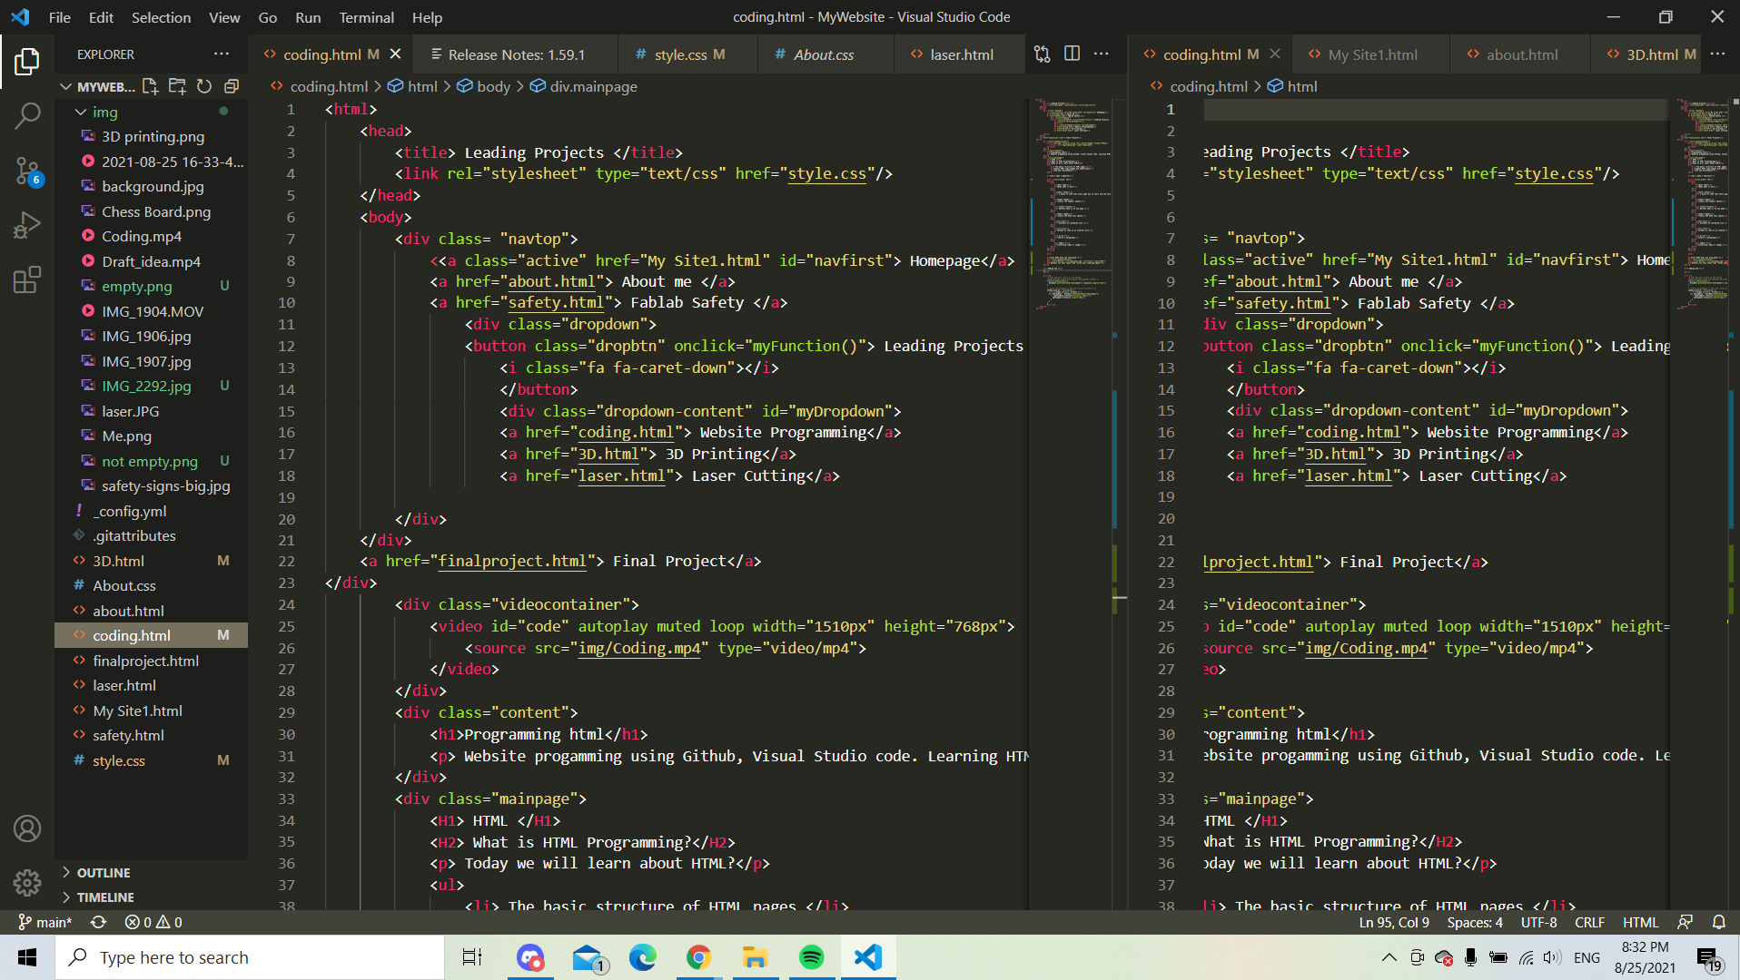
Task: Switch to about.html tab in right group
Action: [1520, 54]
